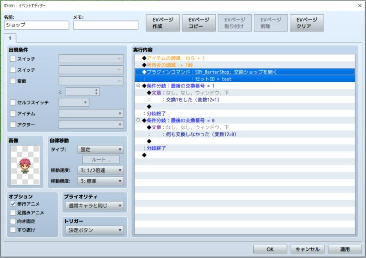Uncheck the 歩行アニメ option

[13, 204]
